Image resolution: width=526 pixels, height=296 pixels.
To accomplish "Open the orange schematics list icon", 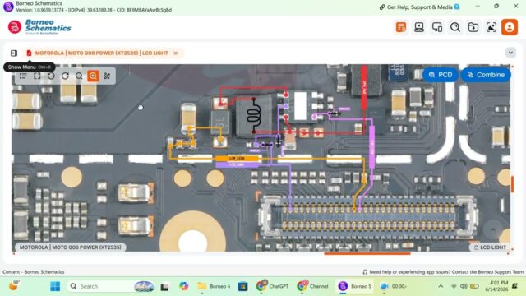I will [401, 27].
